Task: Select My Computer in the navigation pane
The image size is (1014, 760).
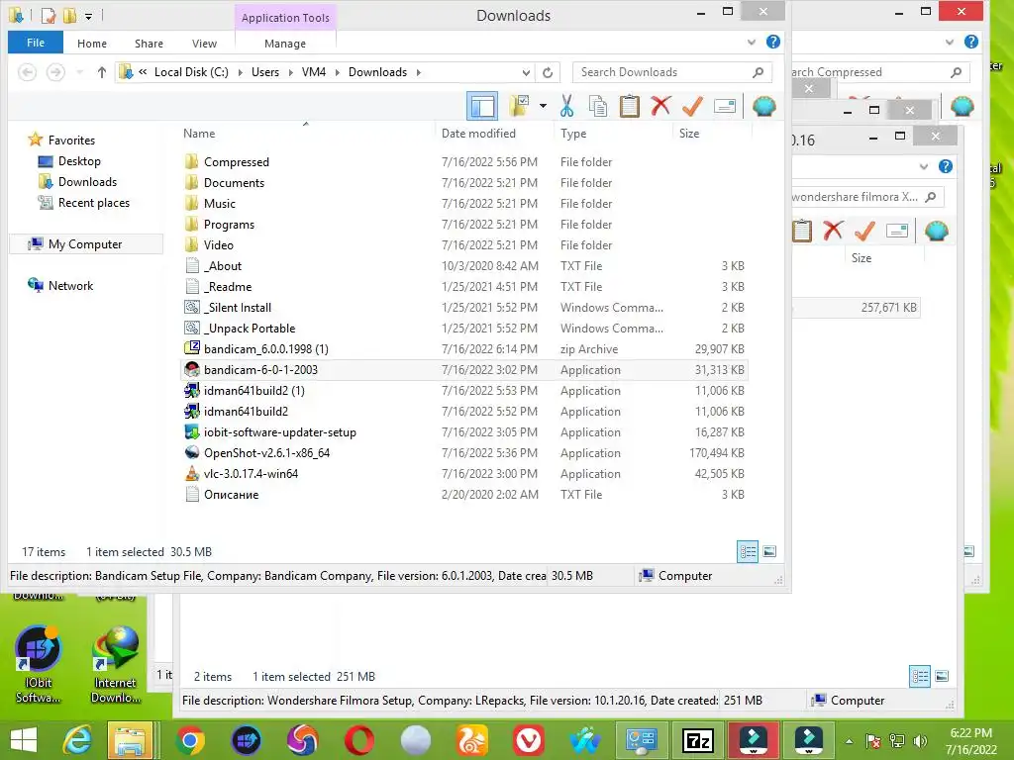Action: [85, 244]
